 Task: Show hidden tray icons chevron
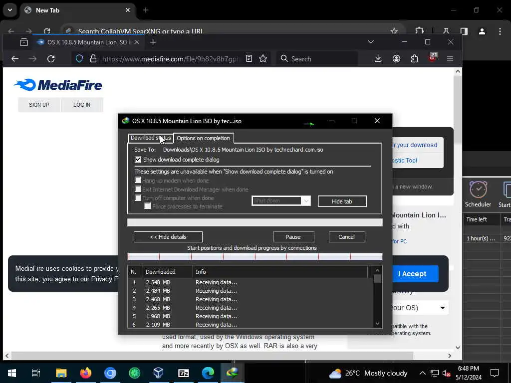(422, 373)
